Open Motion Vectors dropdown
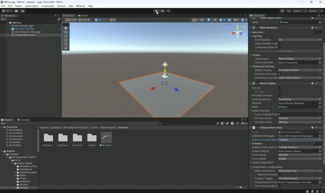This screenshot has width=325, height=193. (300, 70)
